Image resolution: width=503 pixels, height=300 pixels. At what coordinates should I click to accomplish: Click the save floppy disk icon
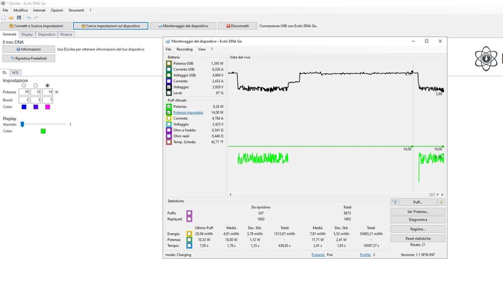pos(19,18)
